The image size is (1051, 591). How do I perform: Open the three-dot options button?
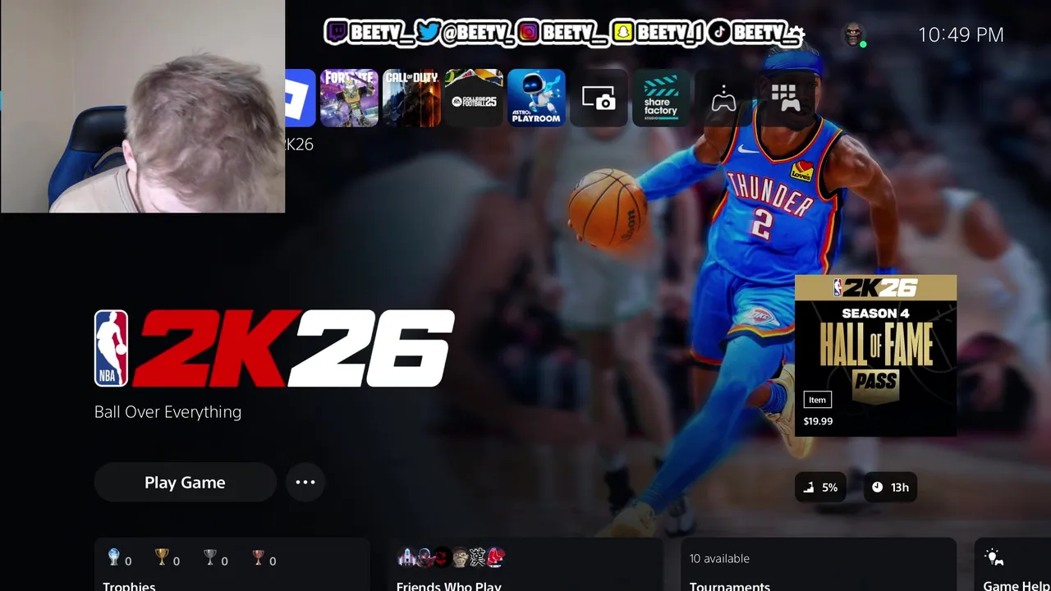click(305, 483)
